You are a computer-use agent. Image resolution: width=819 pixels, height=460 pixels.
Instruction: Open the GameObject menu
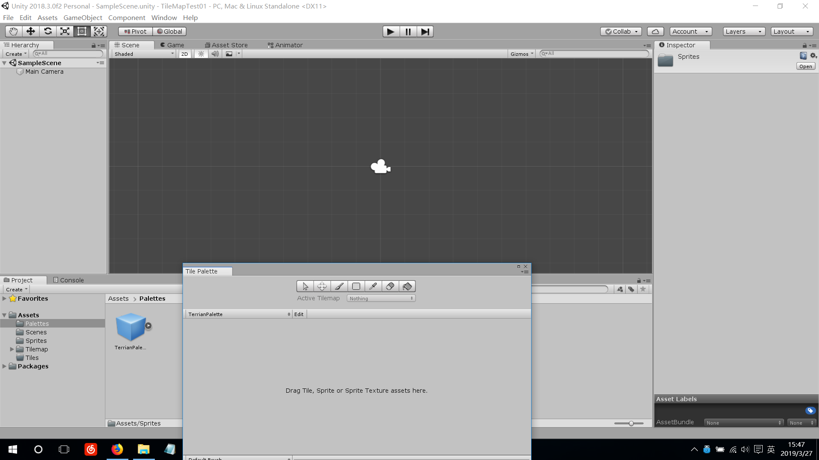point(83,18)
